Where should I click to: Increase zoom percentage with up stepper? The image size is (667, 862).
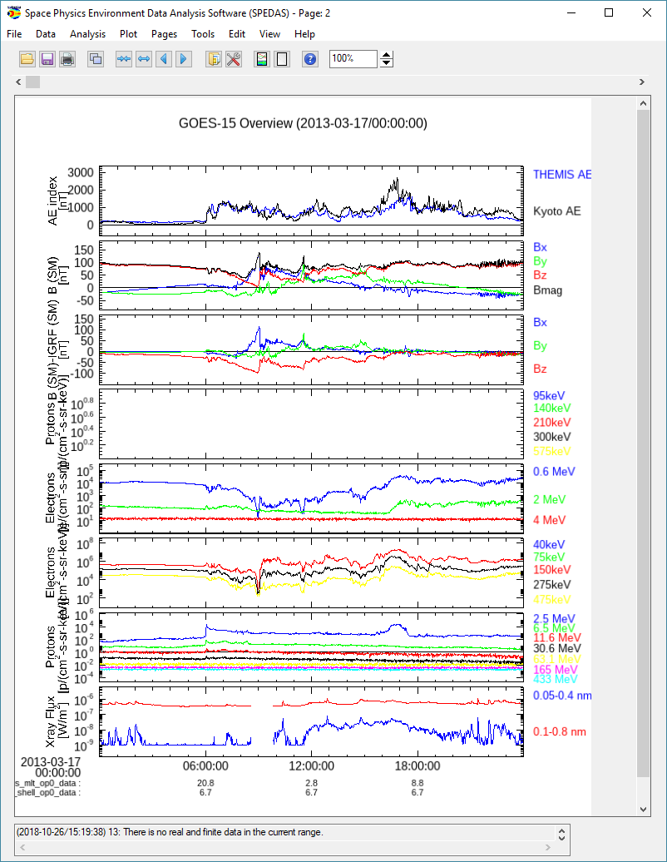386,54
